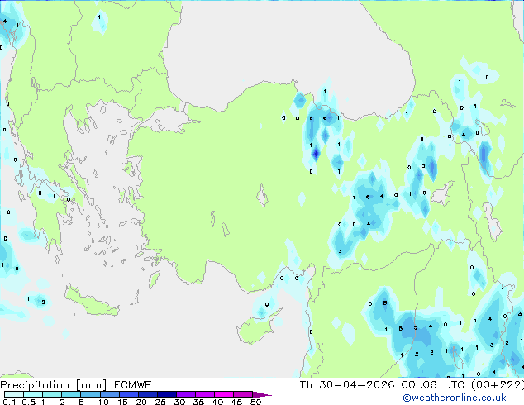
Task: Click the '0.5' legend scale label
Action: [29, 402]
